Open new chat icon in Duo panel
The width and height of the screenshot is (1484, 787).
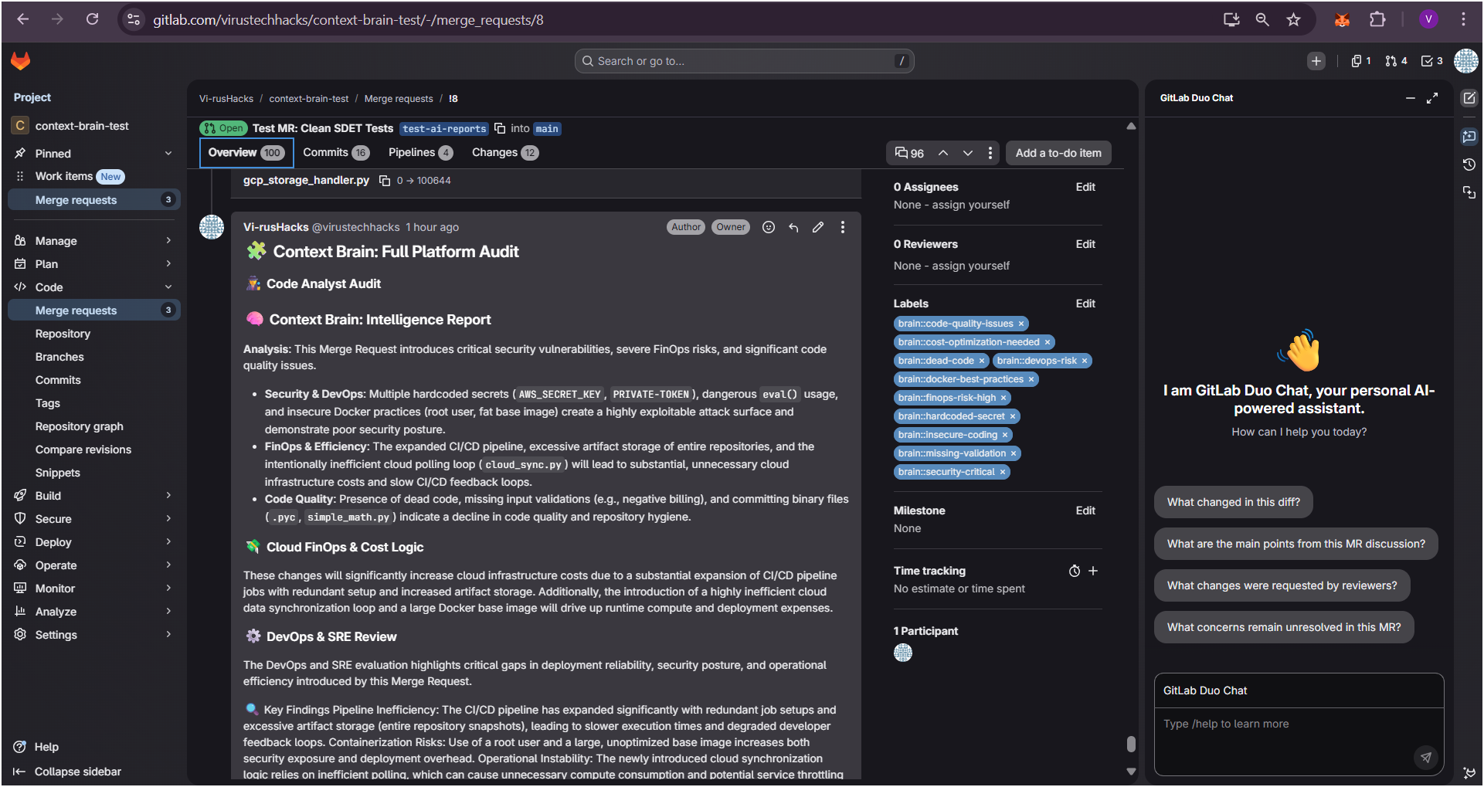click(1469, 98)
